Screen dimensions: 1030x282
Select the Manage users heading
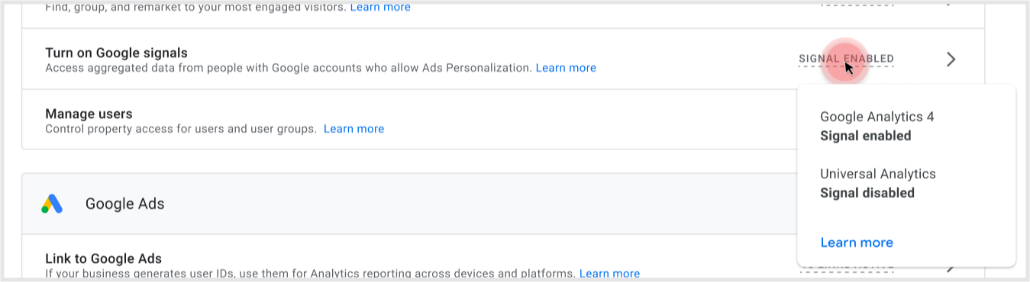(89, 114)
